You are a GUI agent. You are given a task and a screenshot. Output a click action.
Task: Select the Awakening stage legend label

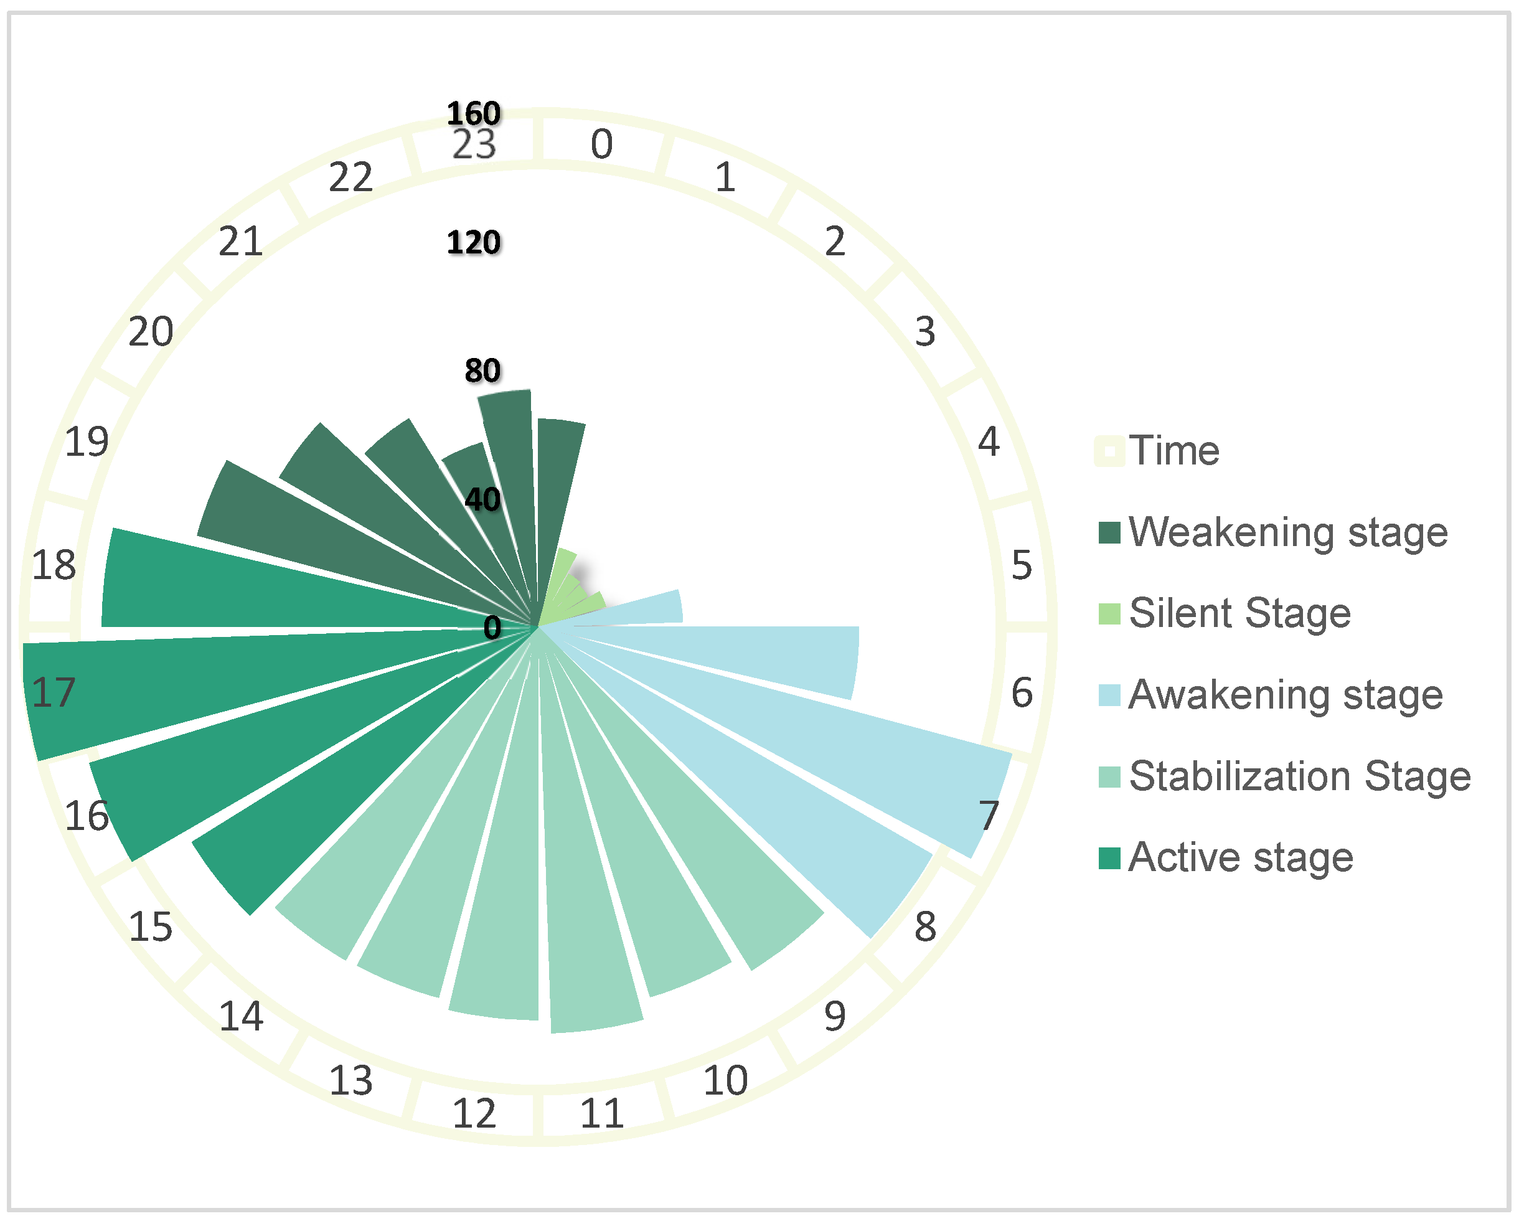(1286, 695)
